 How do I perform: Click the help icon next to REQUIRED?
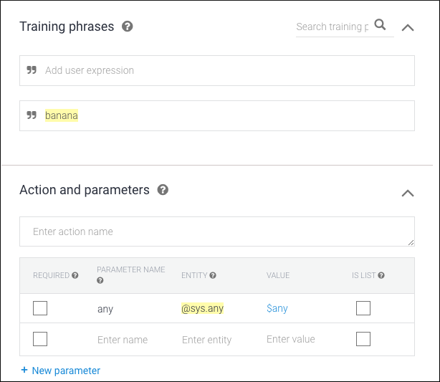tap(75, 275)
